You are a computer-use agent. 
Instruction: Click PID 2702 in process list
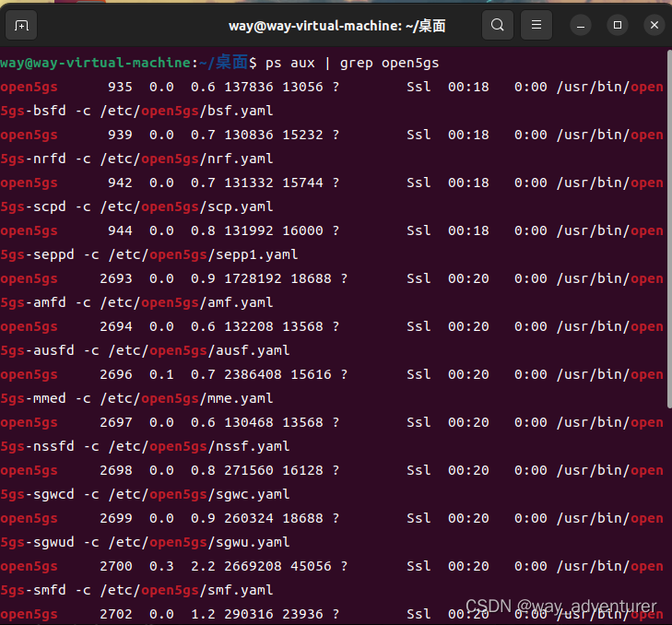coord(116,615)
